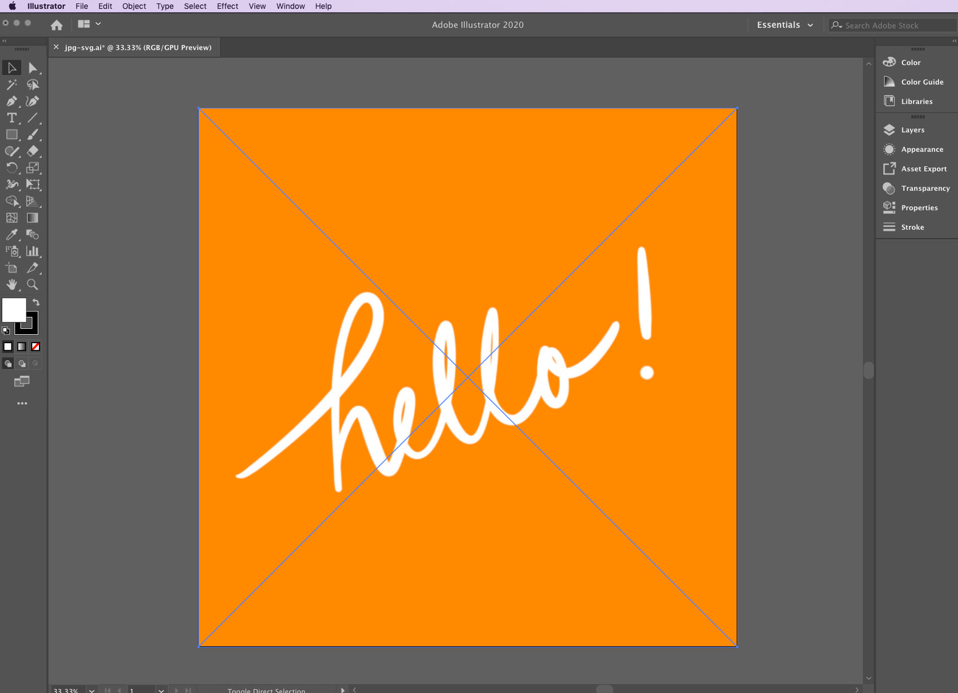Click the Search Adobe Stock field
958x693 pixels.
[892, 25]
